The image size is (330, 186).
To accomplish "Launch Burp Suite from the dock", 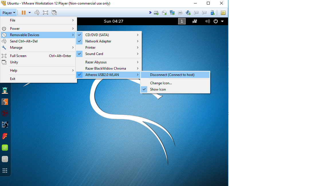I will [x=5, y=102].
